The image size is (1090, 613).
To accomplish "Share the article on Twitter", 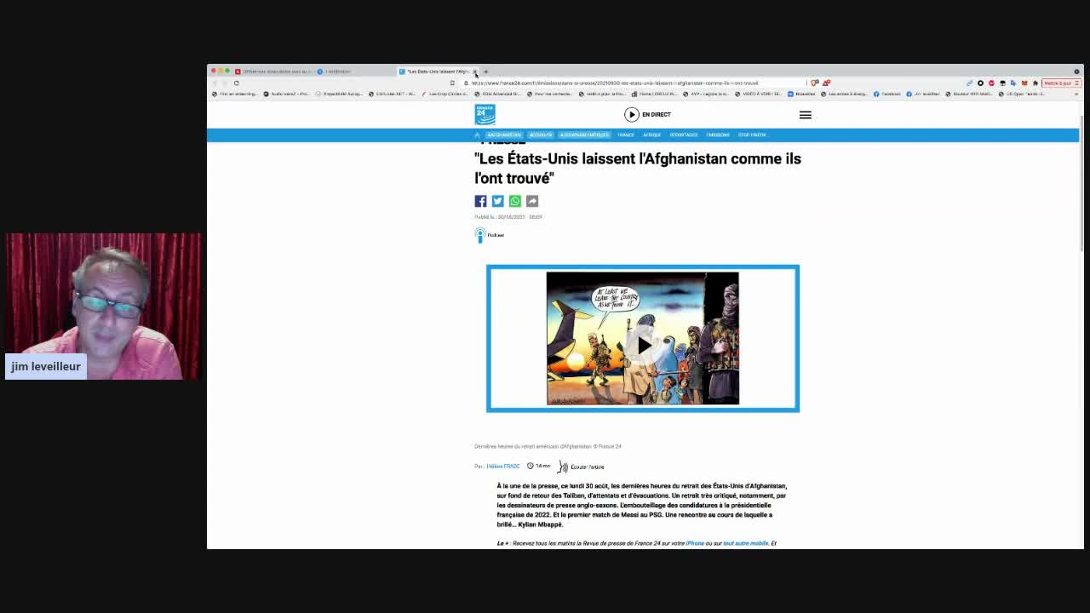I will 497,201.
